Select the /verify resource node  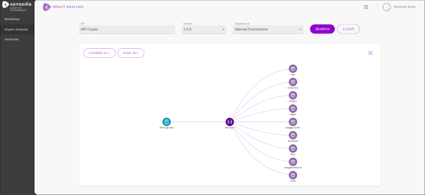pyautogui.click(x=293, y=175)
